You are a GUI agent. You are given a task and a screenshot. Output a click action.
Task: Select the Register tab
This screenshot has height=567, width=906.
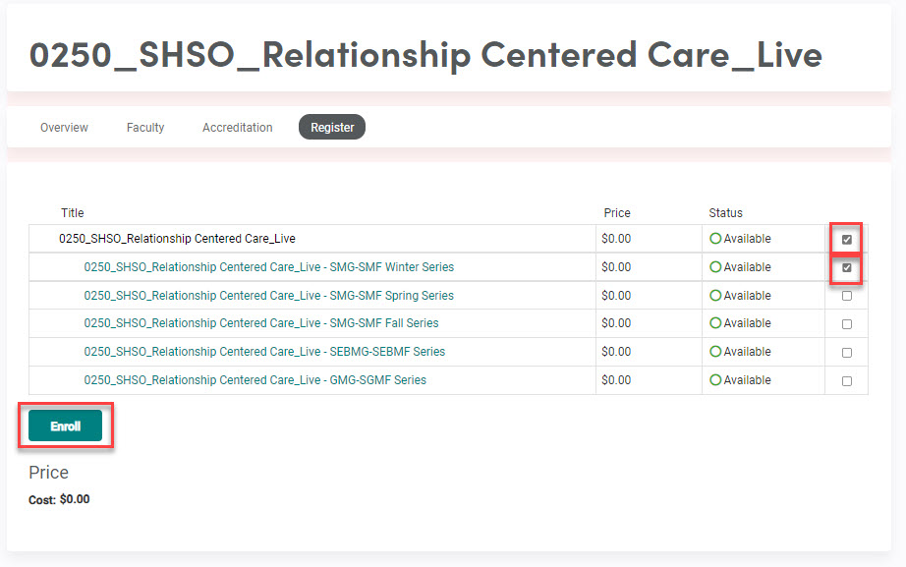tap(331, 127)
